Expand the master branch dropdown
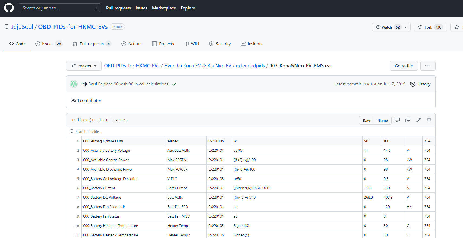Screen dimensions: 463x238 coord(84,66)
